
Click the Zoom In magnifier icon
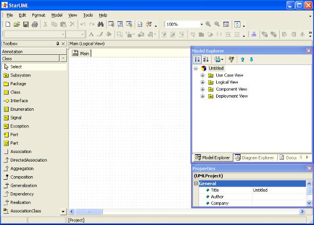coord(208,24)
